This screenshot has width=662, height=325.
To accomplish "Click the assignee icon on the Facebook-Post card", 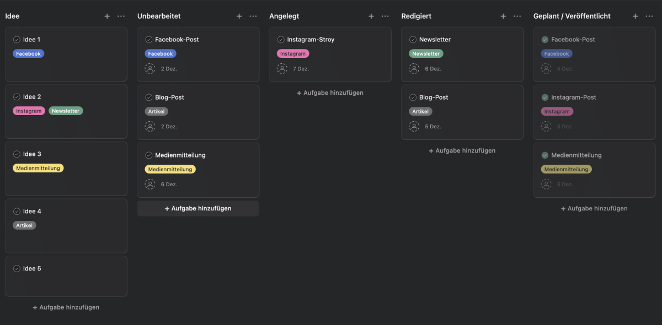I will (150, 68).
